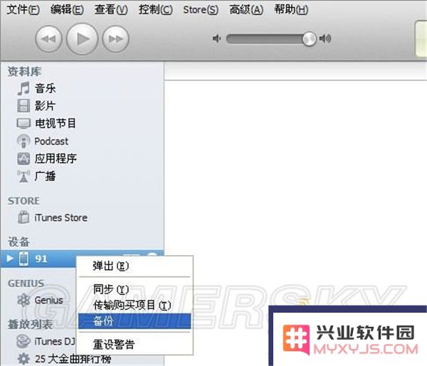Choose 重设警告 from the context menu
The image size is (427, 366).
(136, 345)
